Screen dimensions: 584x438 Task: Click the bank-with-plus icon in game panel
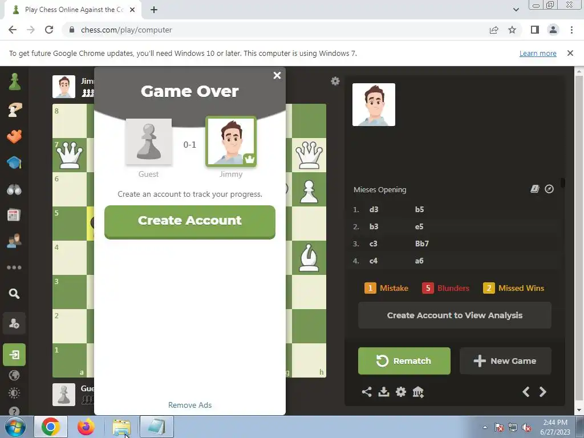point(418,392)
